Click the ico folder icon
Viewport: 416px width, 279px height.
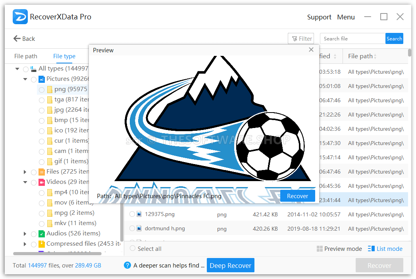click(50, 131)
